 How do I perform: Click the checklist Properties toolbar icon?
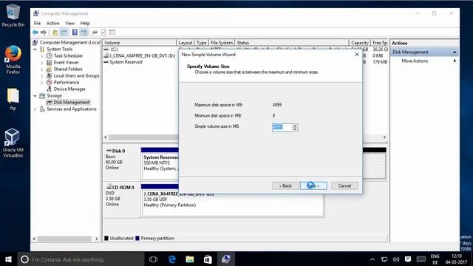coord(103,33)
